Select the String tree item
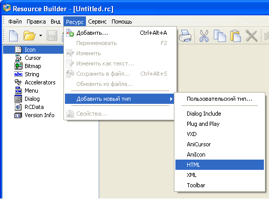The image size is (269, 199). [32, 74]
